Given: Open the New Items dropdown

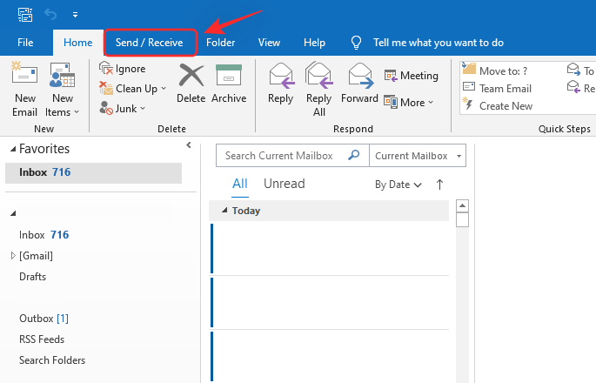Looking at the screenshot, I should pyautogui.click(x=62, y=91).
